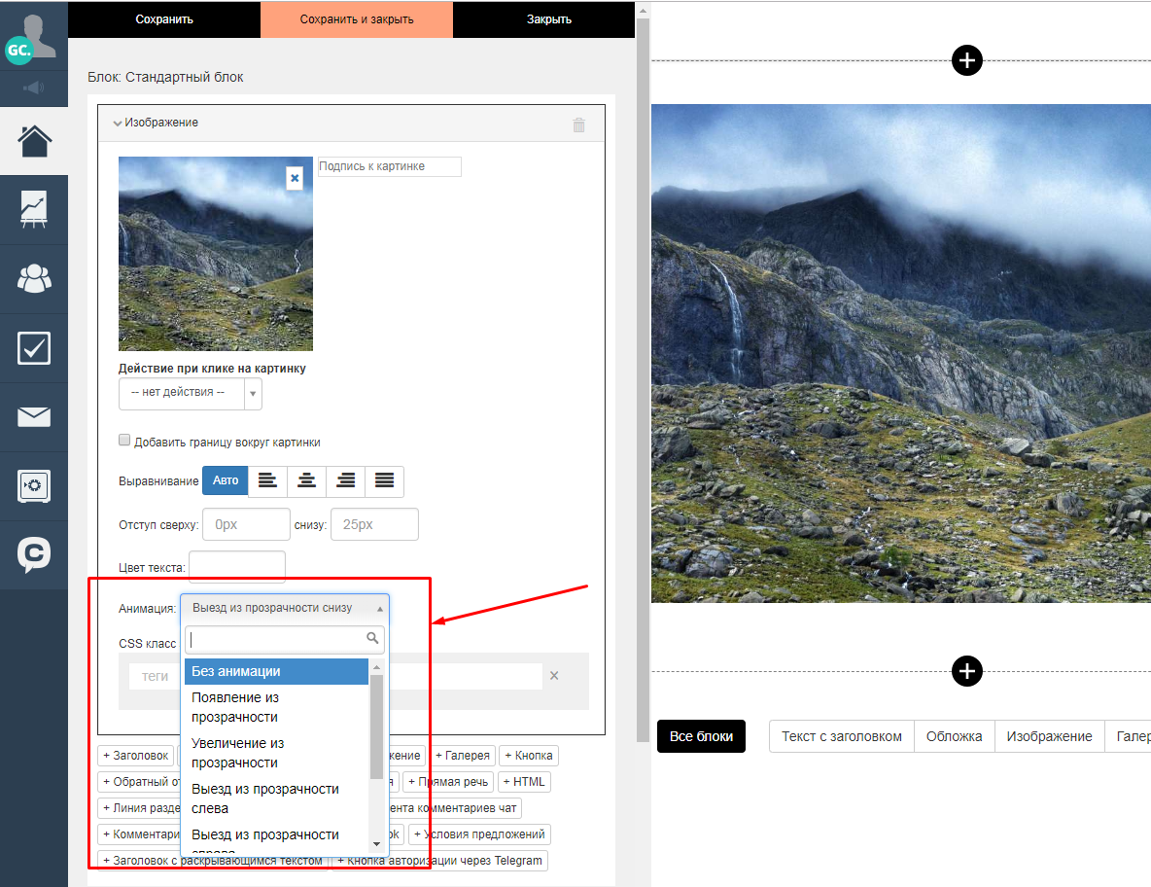Remove the uploaded picture with the X
Viewport: 1151px width, 887px height.
295,178
